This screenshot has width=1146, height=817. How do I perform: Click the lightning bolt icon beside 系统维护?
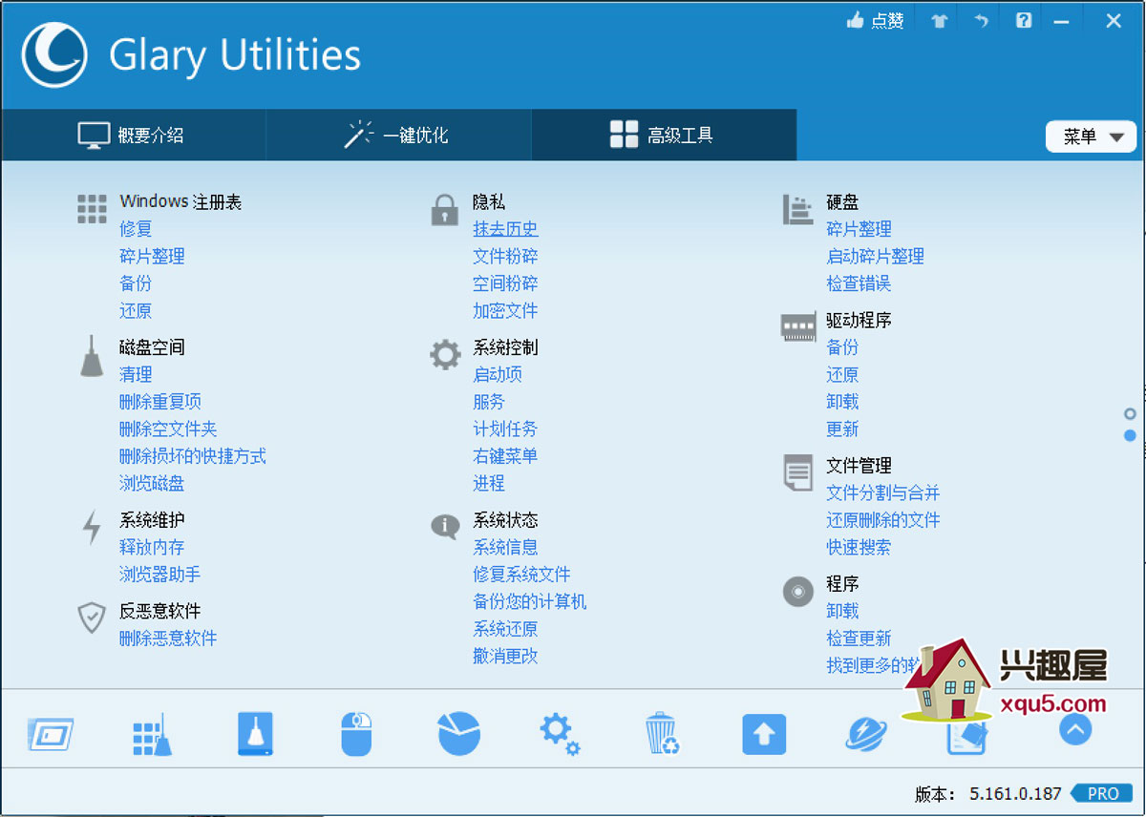[92, 528]
